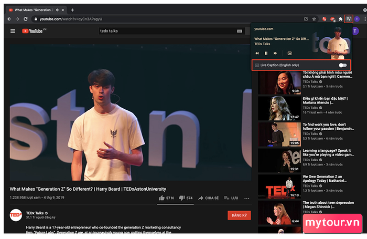Open 'Learning a language? Speak it' title
Image resolution: width=367 pixels, height=239 pixels.
click(328, 153)
